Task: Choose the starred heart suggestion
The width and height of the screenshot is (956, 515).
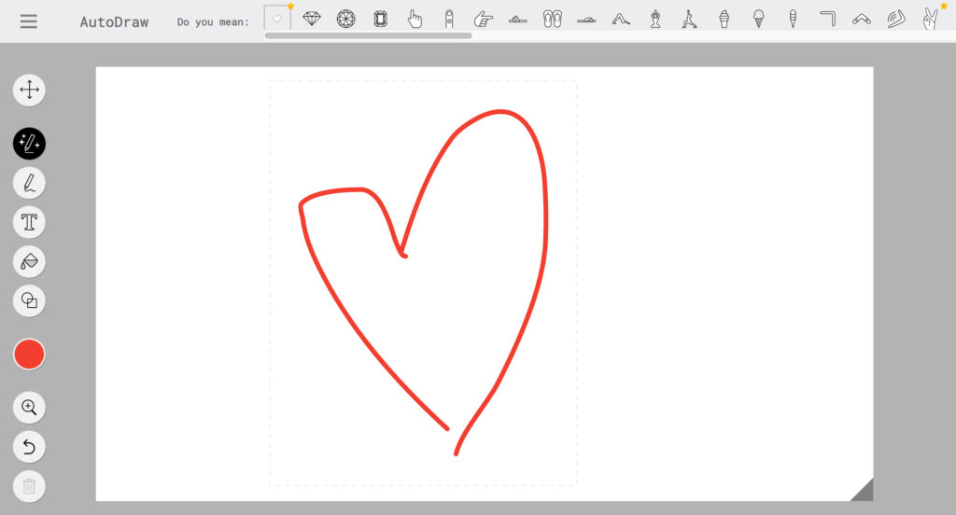Action: pos(277,19)
